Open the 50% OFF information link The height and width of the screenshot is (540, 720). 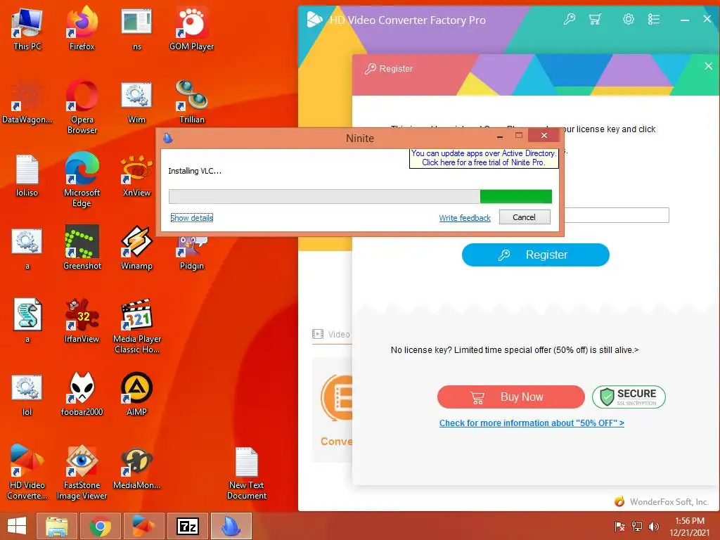click(532, 423)
